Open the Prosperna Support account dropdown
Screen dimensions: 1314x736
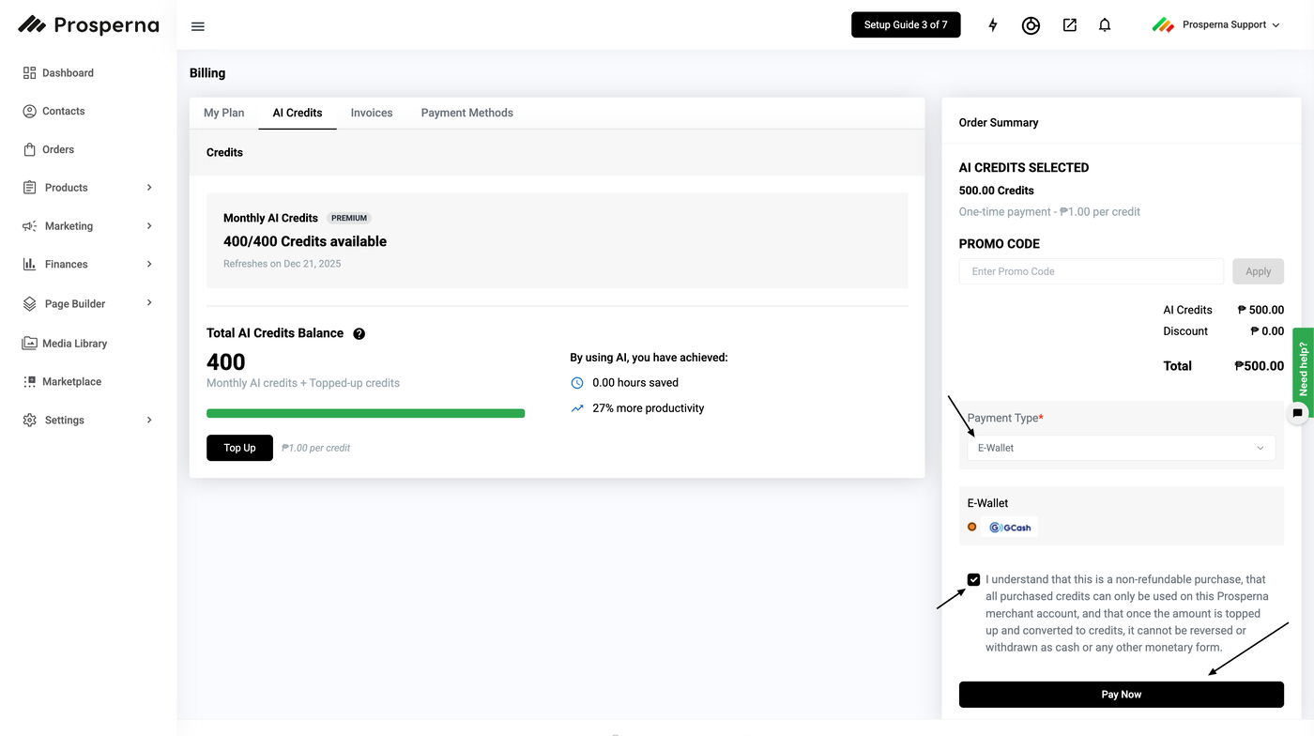[1216, 25]
